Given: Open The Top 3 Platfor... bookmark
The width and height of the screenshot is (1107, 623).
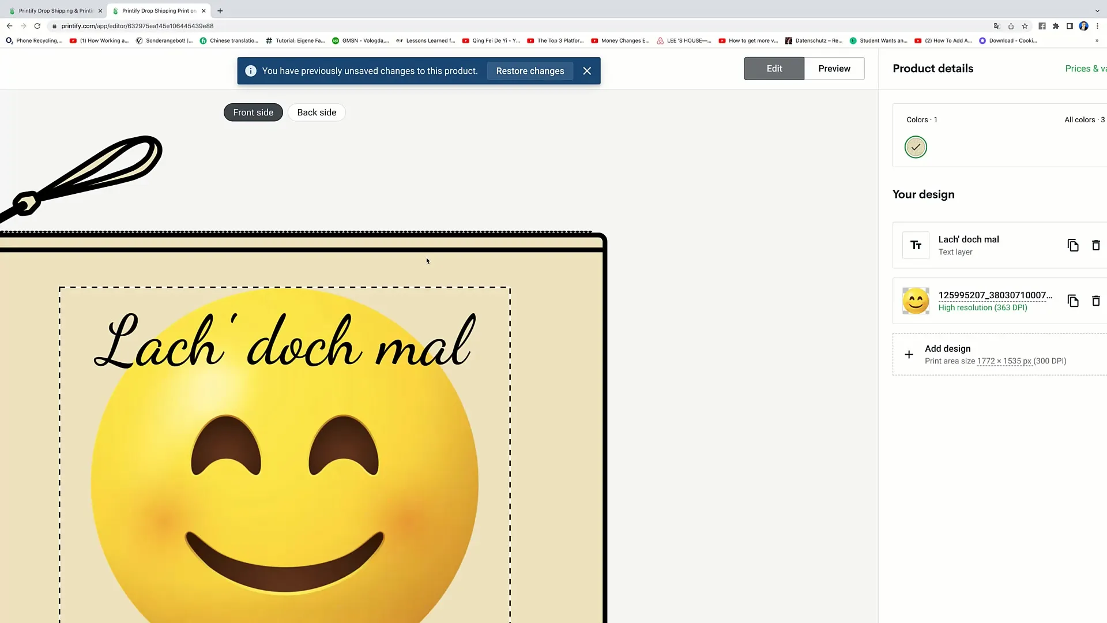Looking at the screenshot, I should point(555,40).
